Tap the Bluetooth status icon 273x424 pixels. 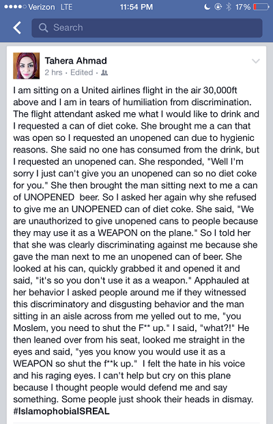click(229, 7)
